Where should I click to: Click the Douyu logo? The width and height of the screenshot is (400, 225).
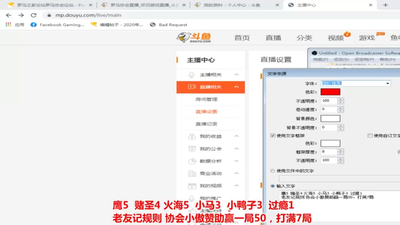pos(194,37)
